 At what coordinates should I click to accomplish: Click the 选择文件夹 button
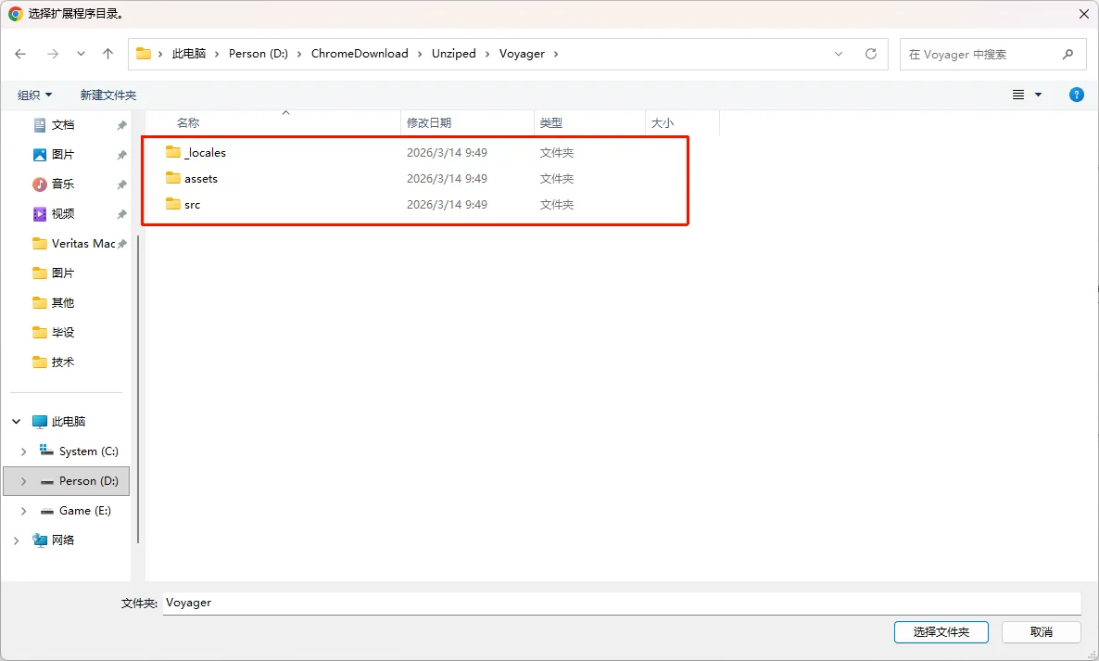click(x=941, y=631)
